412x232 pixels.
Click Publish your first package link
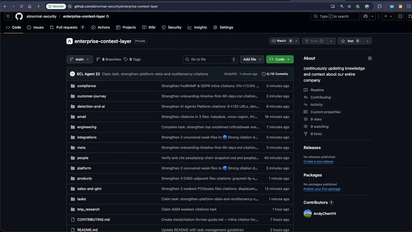click(322, 189)
